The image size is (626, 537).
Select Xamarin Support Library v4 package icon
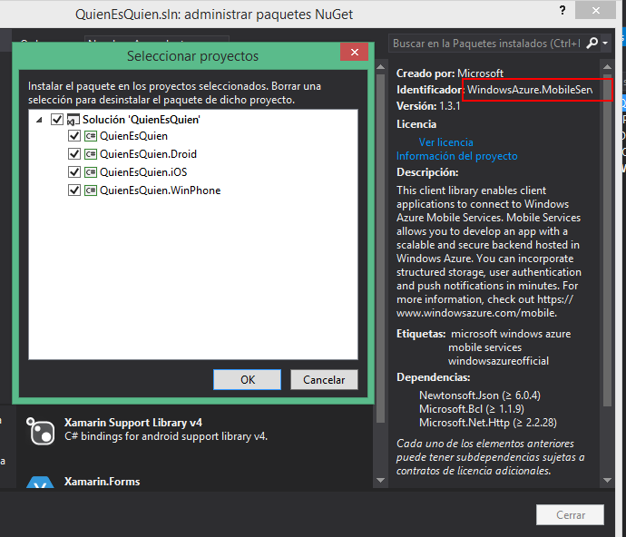(x=40, y=430)
